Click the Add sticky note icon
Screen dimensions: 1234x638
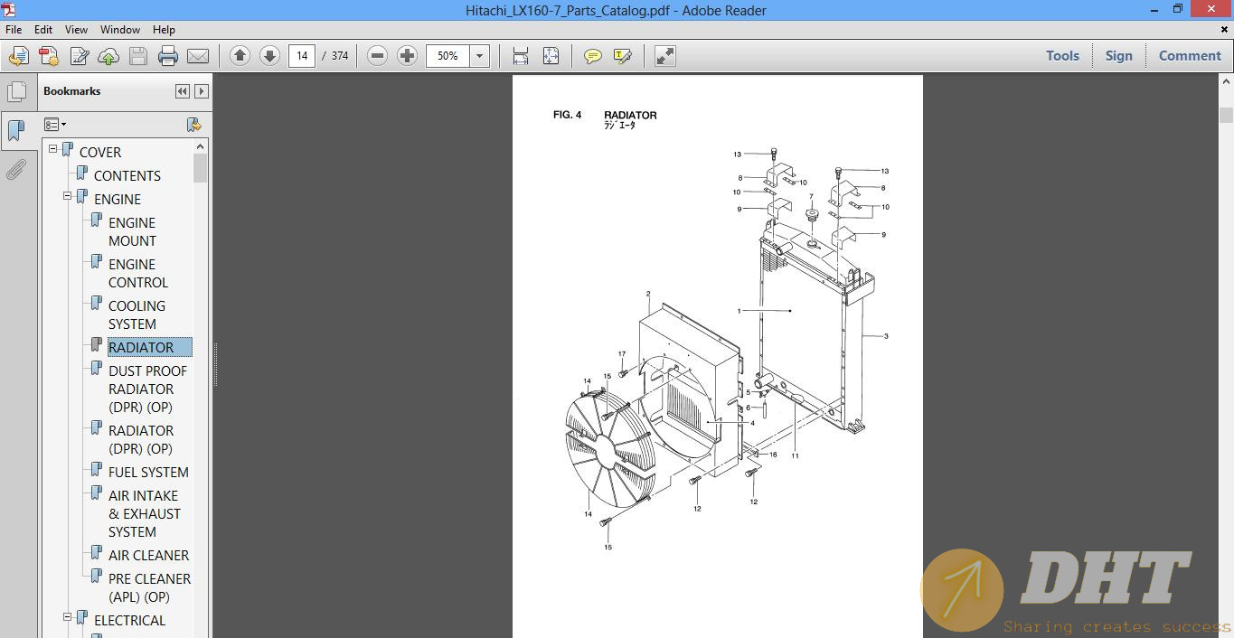click(x=593, y=56)
